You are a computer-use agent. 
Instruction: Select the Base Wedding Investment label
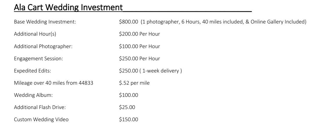pyautogui.click(x=45, y=22)
